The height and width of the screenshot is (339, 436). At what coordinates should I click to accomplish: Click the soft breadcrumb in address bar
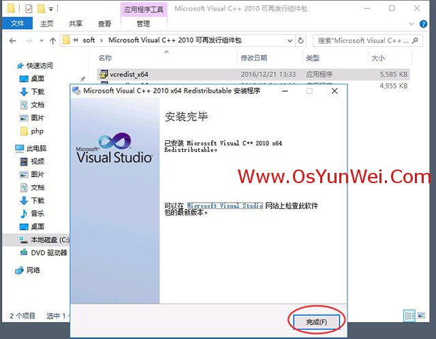pyautogui.click(x=89, y=40)
